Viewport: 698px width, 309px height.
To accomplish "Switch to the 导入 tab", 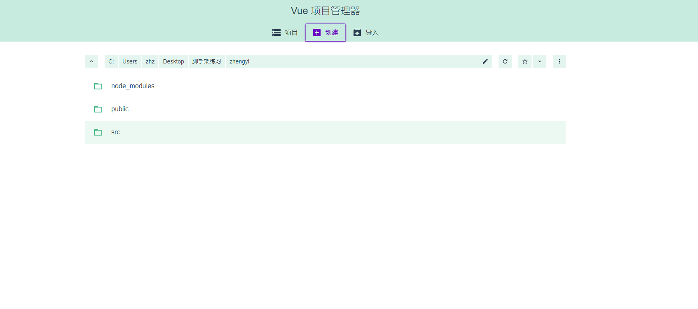I will click(x=366, y=33).
